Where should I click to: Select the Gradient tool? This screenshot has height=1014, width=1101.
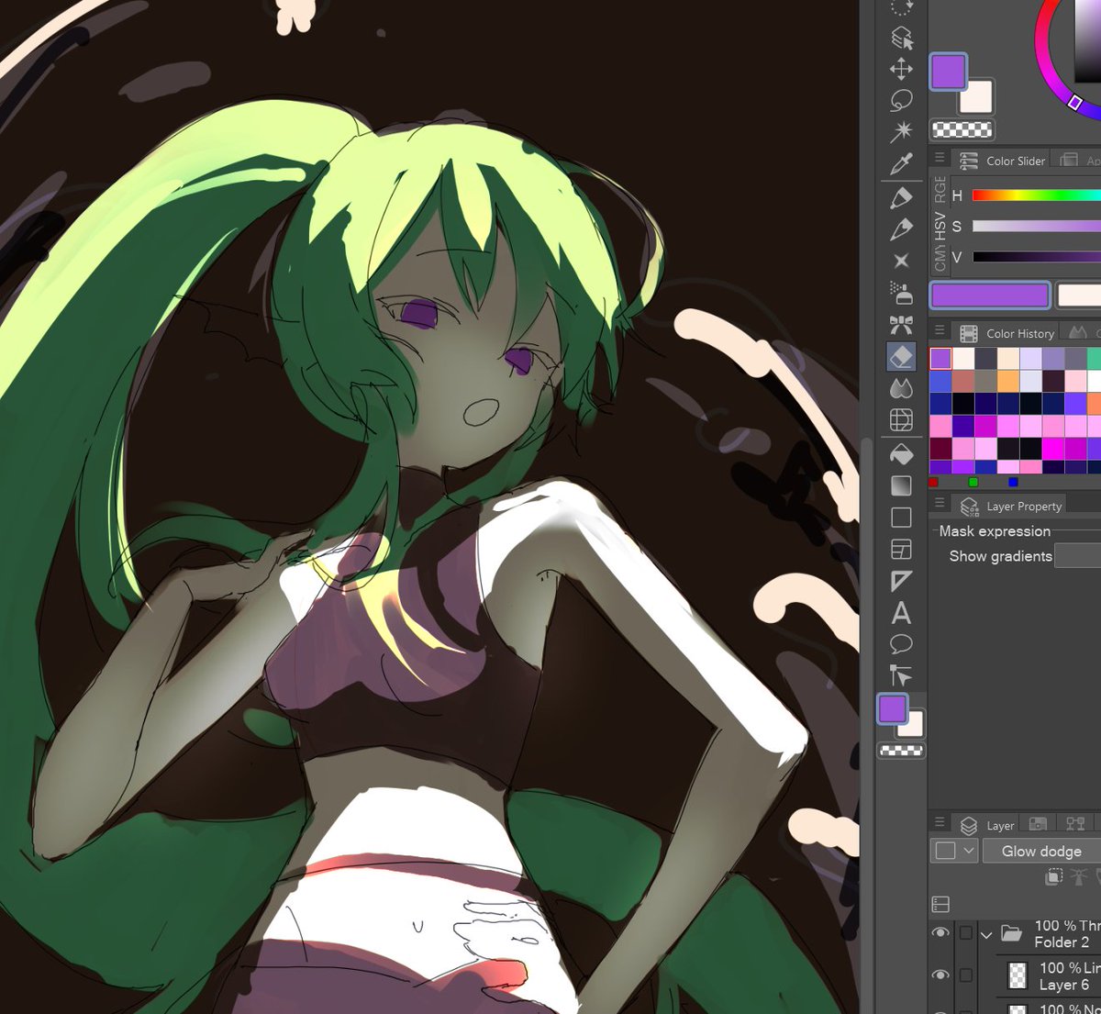click(x=902, y=485)
